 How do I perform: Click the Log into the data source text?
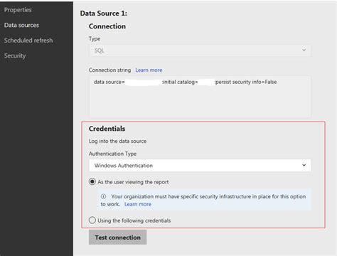coord(117,141)
